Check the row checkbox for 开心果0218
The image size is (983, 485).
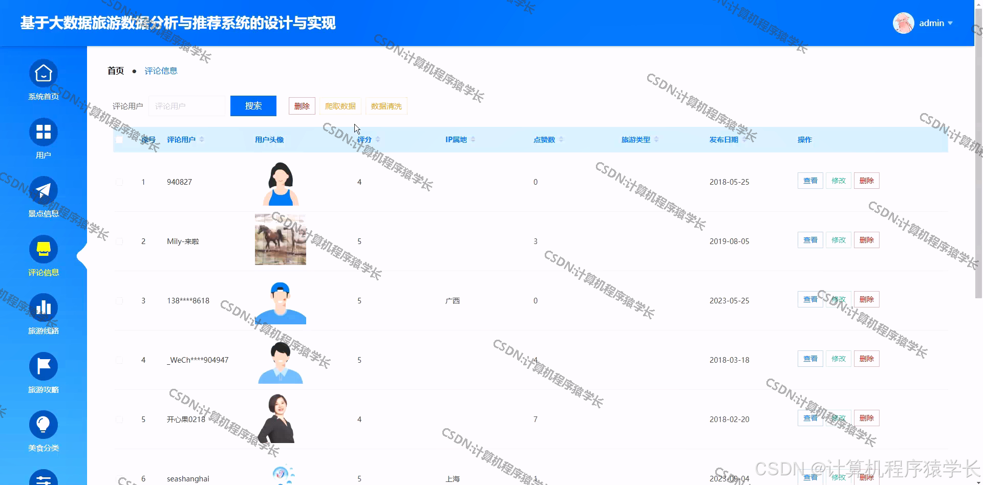click(x=119, y=420)
